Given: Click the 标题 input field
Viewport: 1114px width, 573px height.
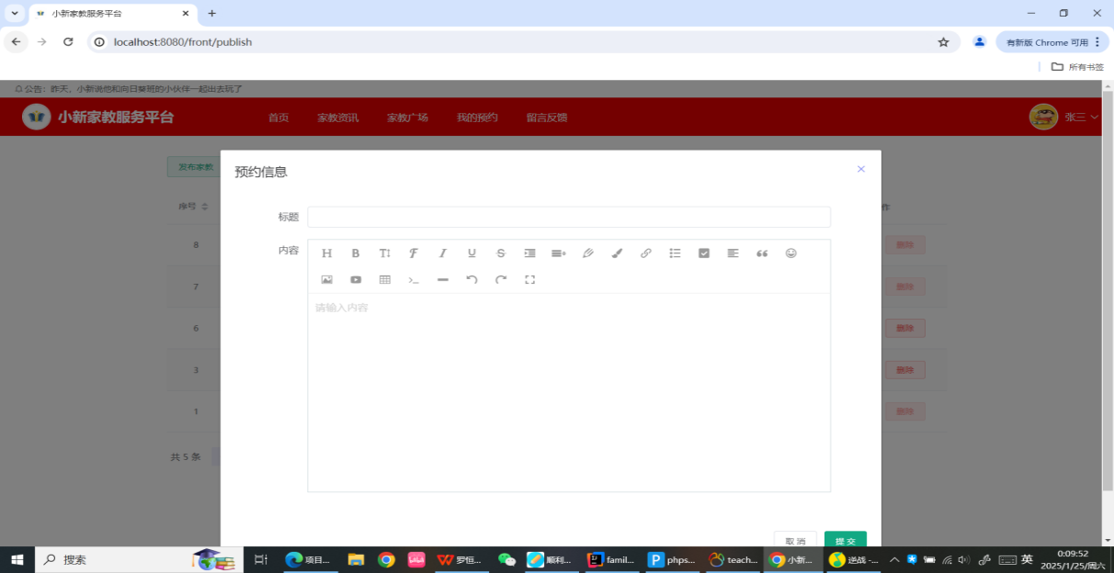Looking at the screenshot, I should (569, 217).
